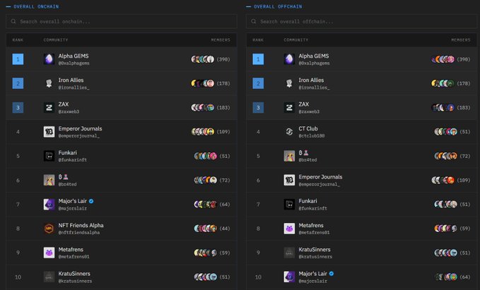The height and width of the screenshot is (290, 480).
Task: Open Emperor Journals logo in offchain list
Action: pyautogui.click(x=289, y=180)
